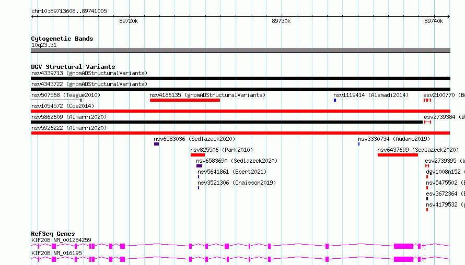Open nsv1054572 (Coe2014) label
The width and height of the screenshot is (465, 265).
pyautogui.click(x=63, y=106)
